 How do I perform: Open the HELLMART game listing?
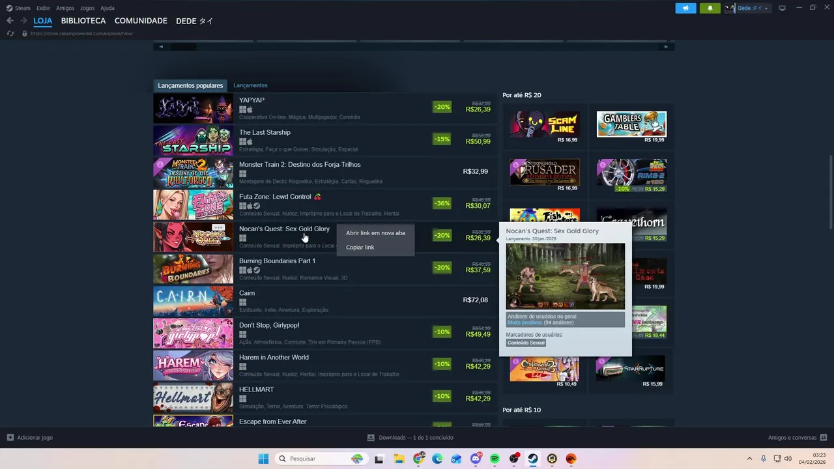pos(324,397)
